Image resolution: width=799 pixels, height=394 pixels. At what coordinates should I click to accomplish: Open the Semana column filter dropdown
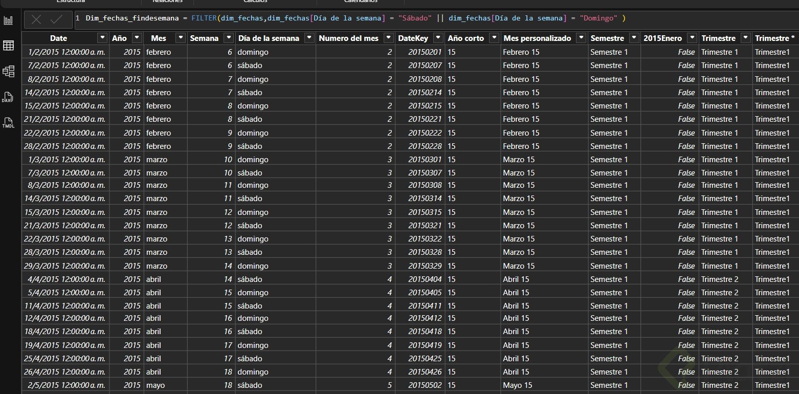(x=228, y=38)
